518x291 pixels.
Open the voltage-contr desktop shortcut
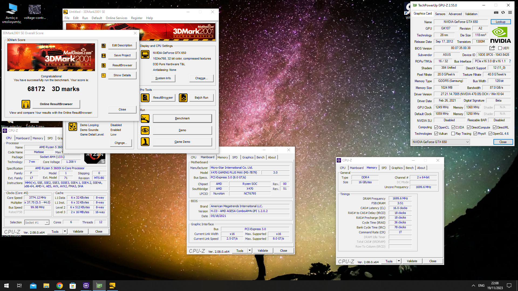pyautogui.click(x=35, y=12)
